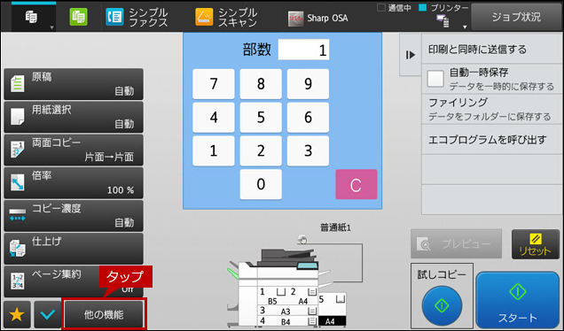
Task: Click the プレビュー preview button
Action: 456,244
